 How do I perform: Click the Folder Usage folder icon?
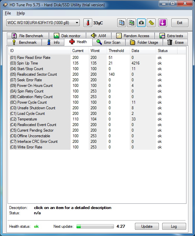(x=132, y=42)
